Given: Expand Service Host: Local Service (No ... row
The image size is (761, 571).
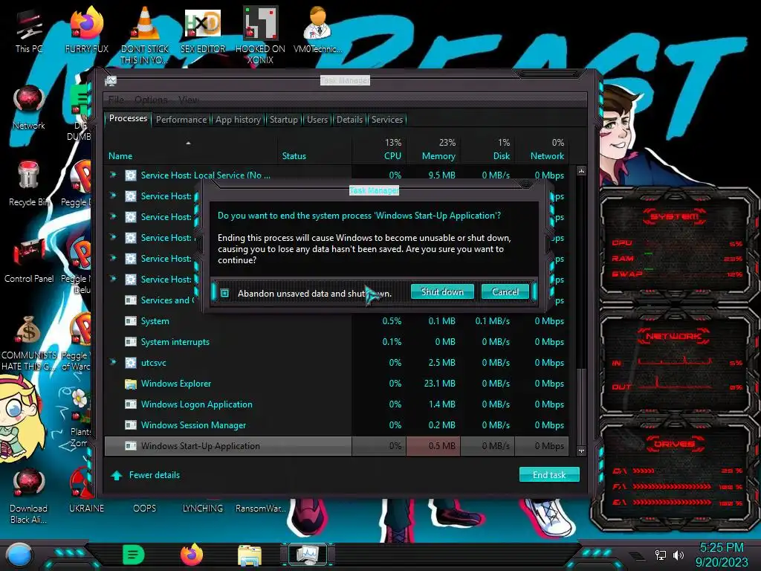Looking at the screenshot, I should tap(113, 175).
